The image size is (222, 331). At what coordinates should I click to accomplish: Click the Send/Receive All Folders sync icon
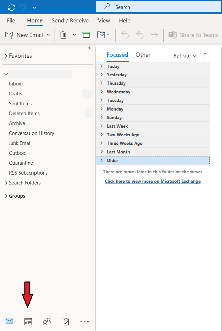tap(12, 7)
